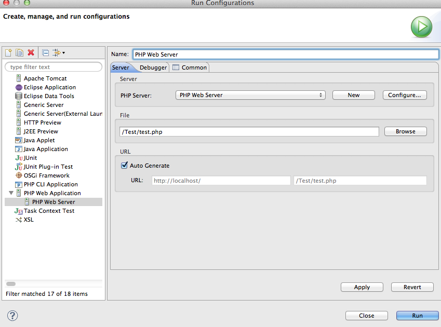
Task: Click the XSL icon
Action: tap(19, 220)
